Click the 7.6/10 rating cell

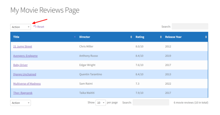[140, 65]
